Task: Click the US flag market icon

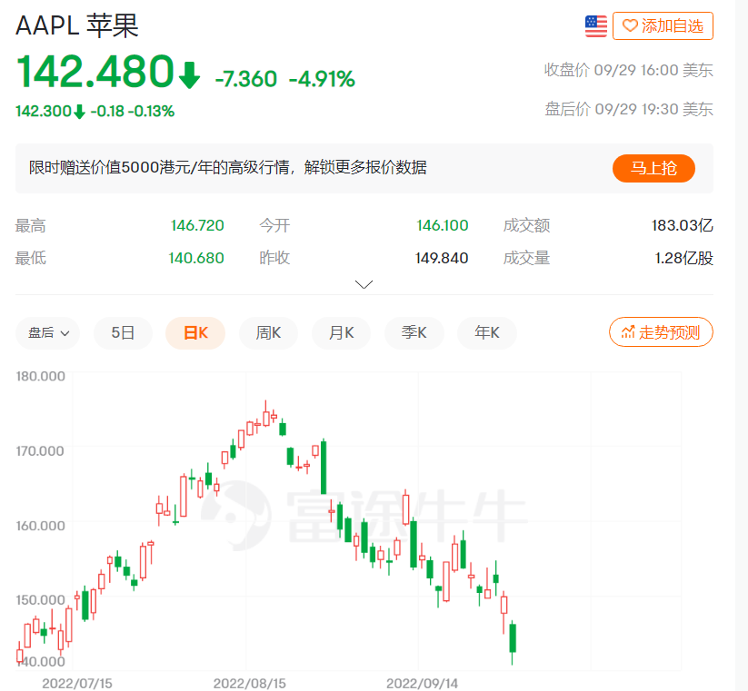Action: click(595, 25)
